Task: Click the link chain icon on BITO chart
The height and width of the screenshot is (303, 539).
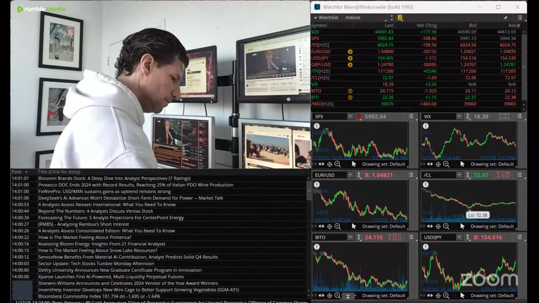Action: (359, 237)
